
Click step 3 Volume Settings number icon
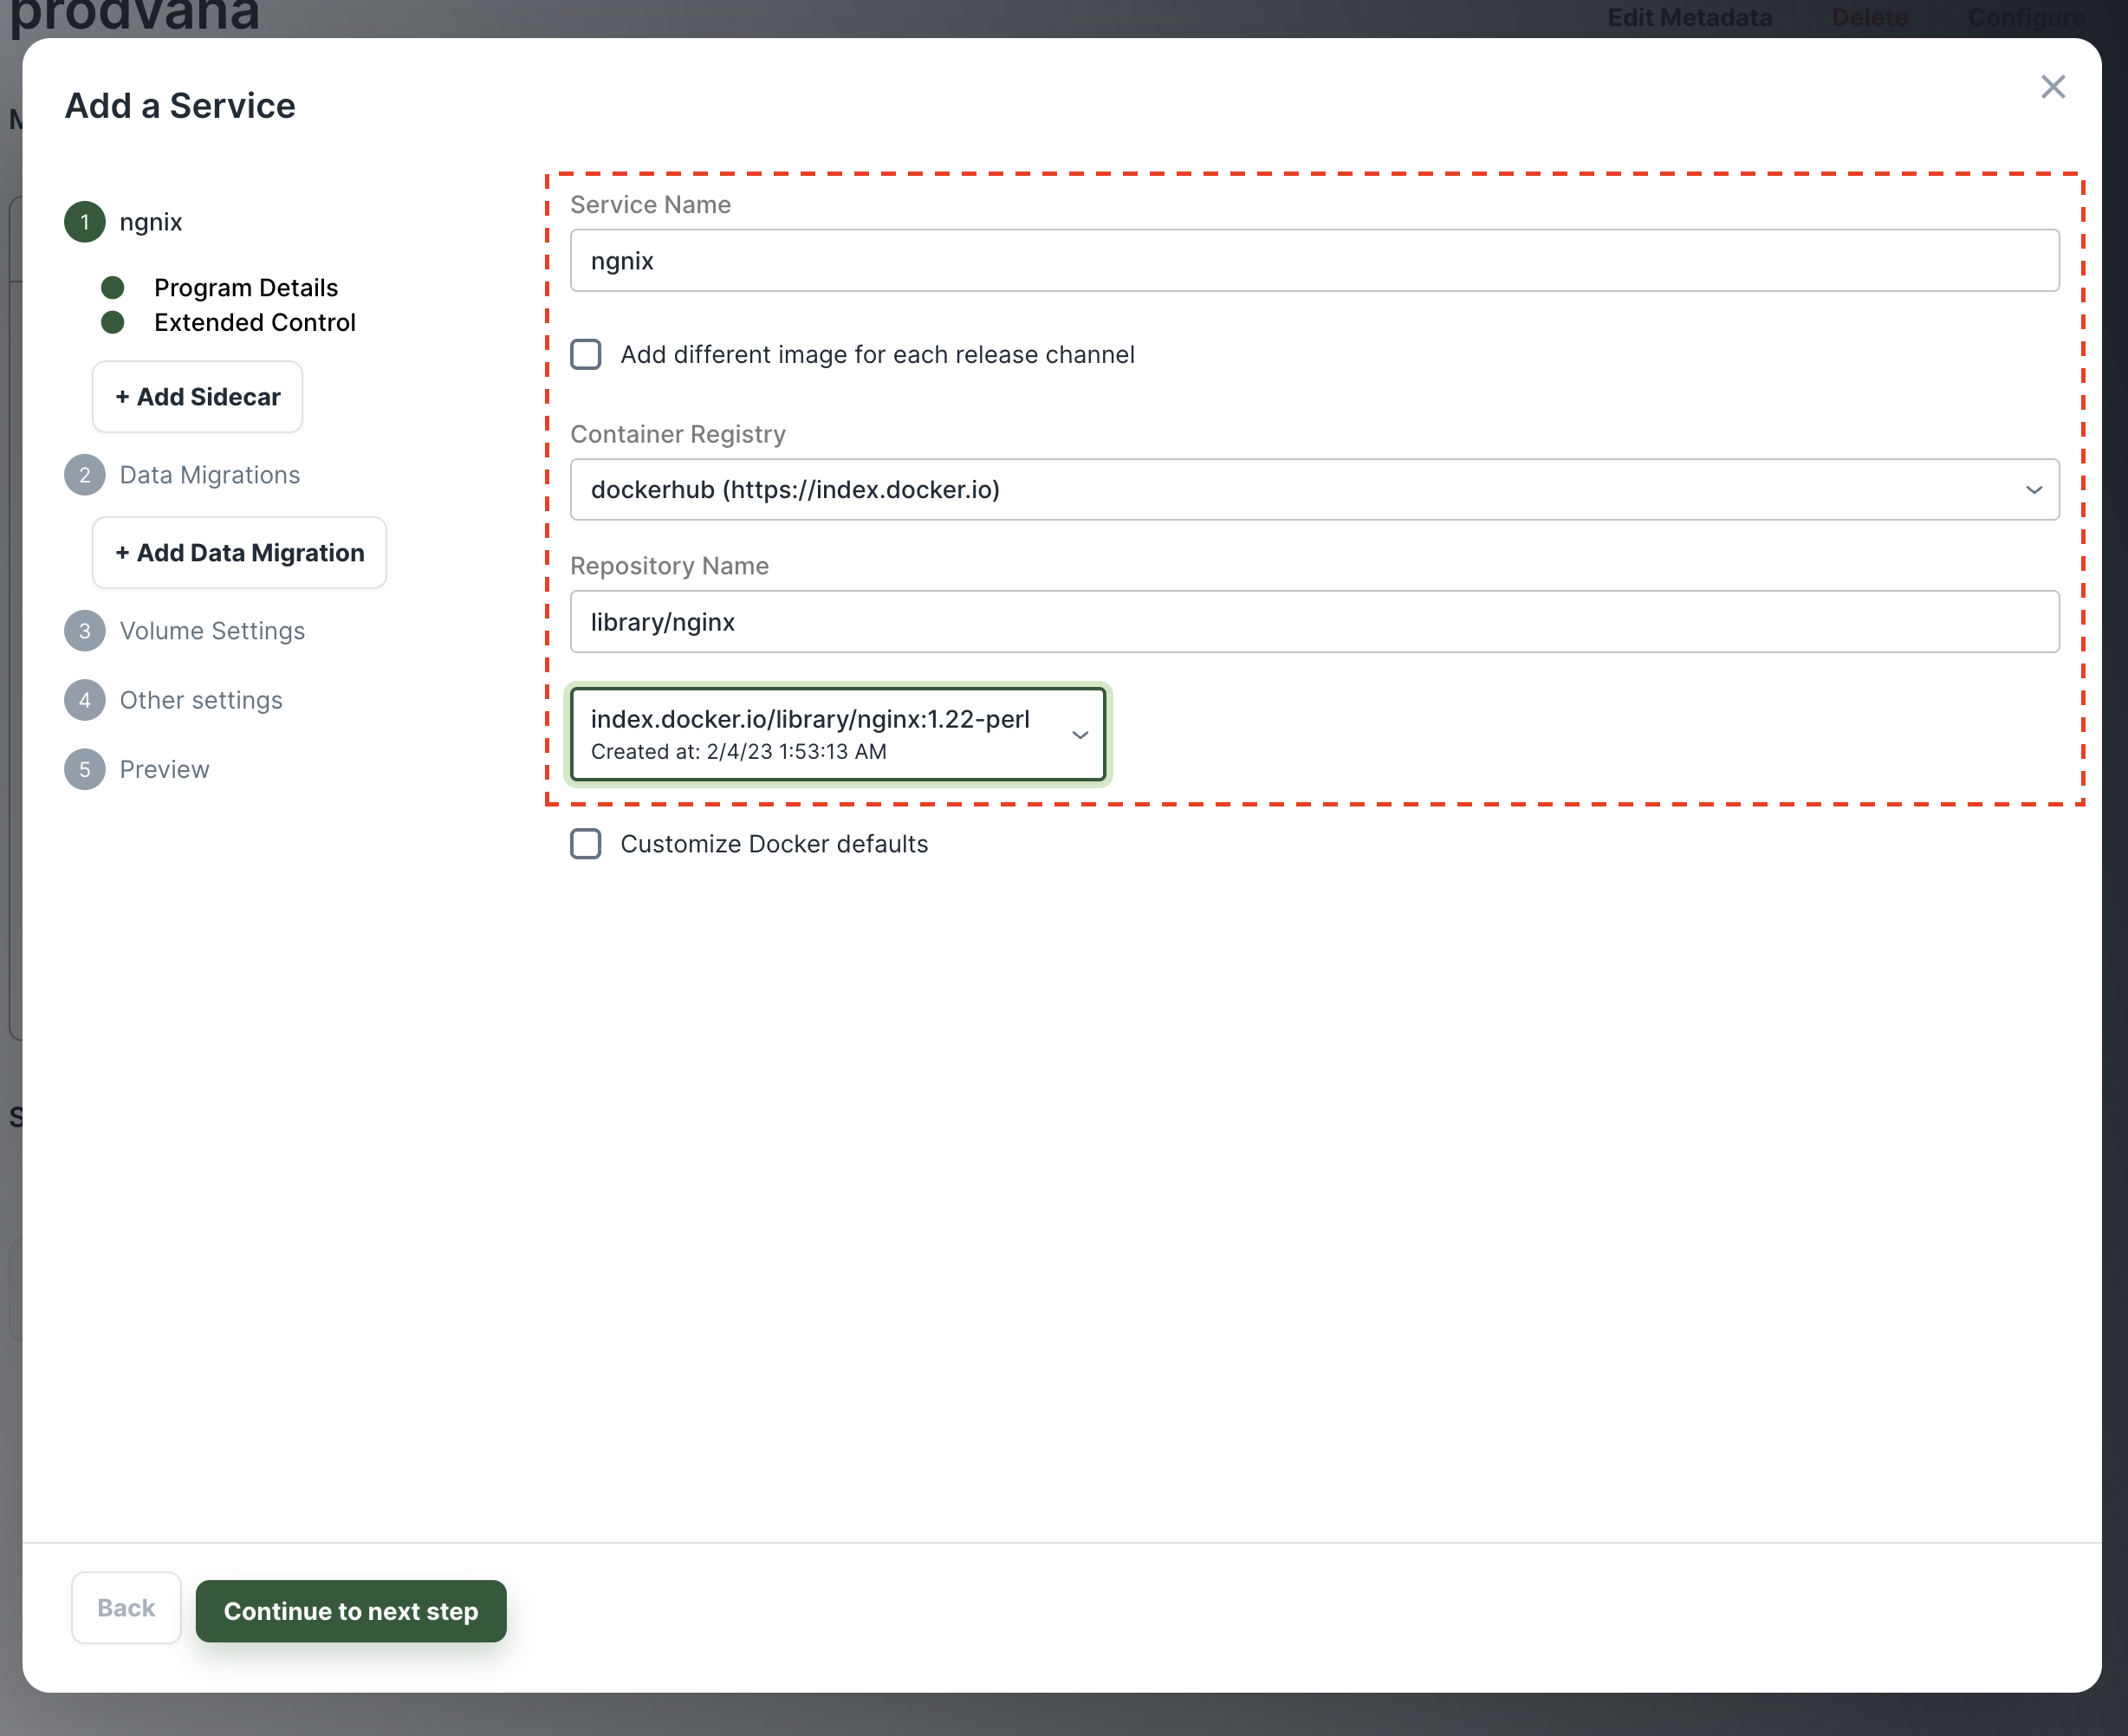coord(85,631)
